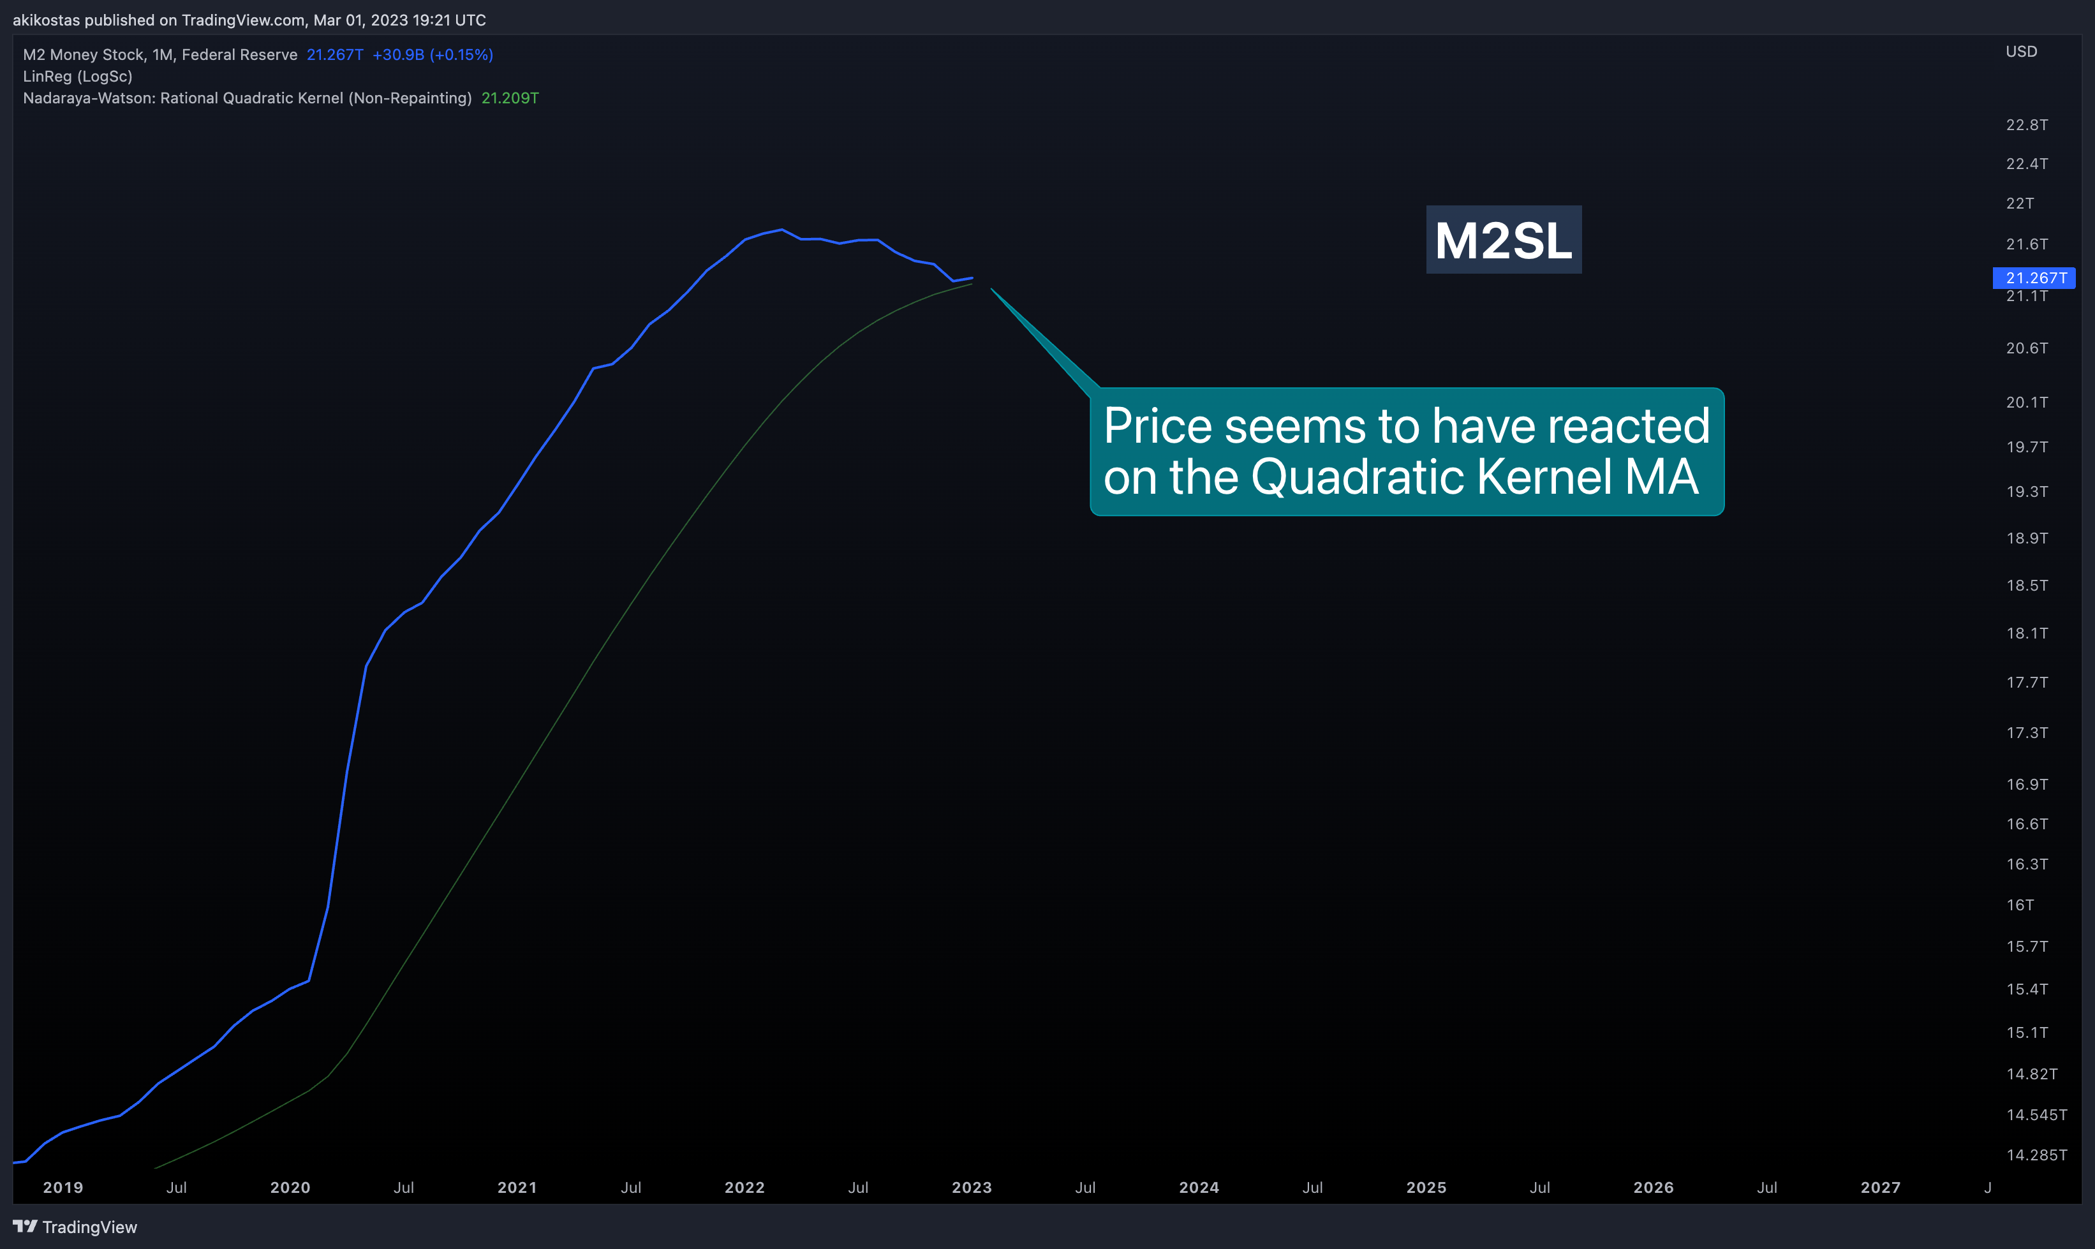
Task: Click the 18.9T price axis label
Action: [2027, 538]
